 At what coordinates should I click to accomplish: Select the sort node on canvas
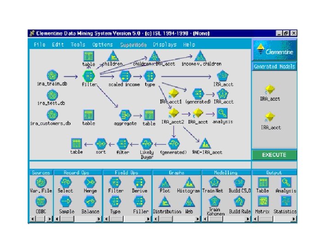[101, 144]
